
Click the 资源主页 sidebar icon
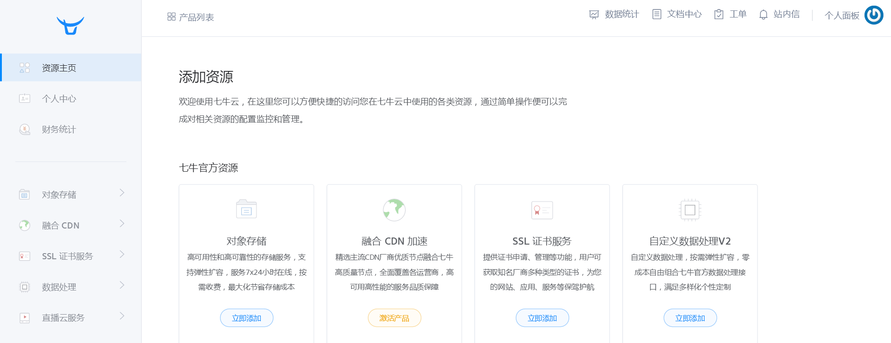[25, 68]
